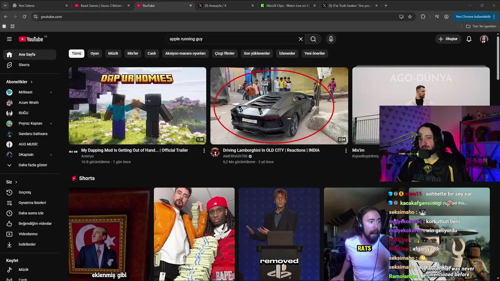Open Tüm Yer İşaretleri bookmarks folder
500x281 pixels.
click(481, 26)
